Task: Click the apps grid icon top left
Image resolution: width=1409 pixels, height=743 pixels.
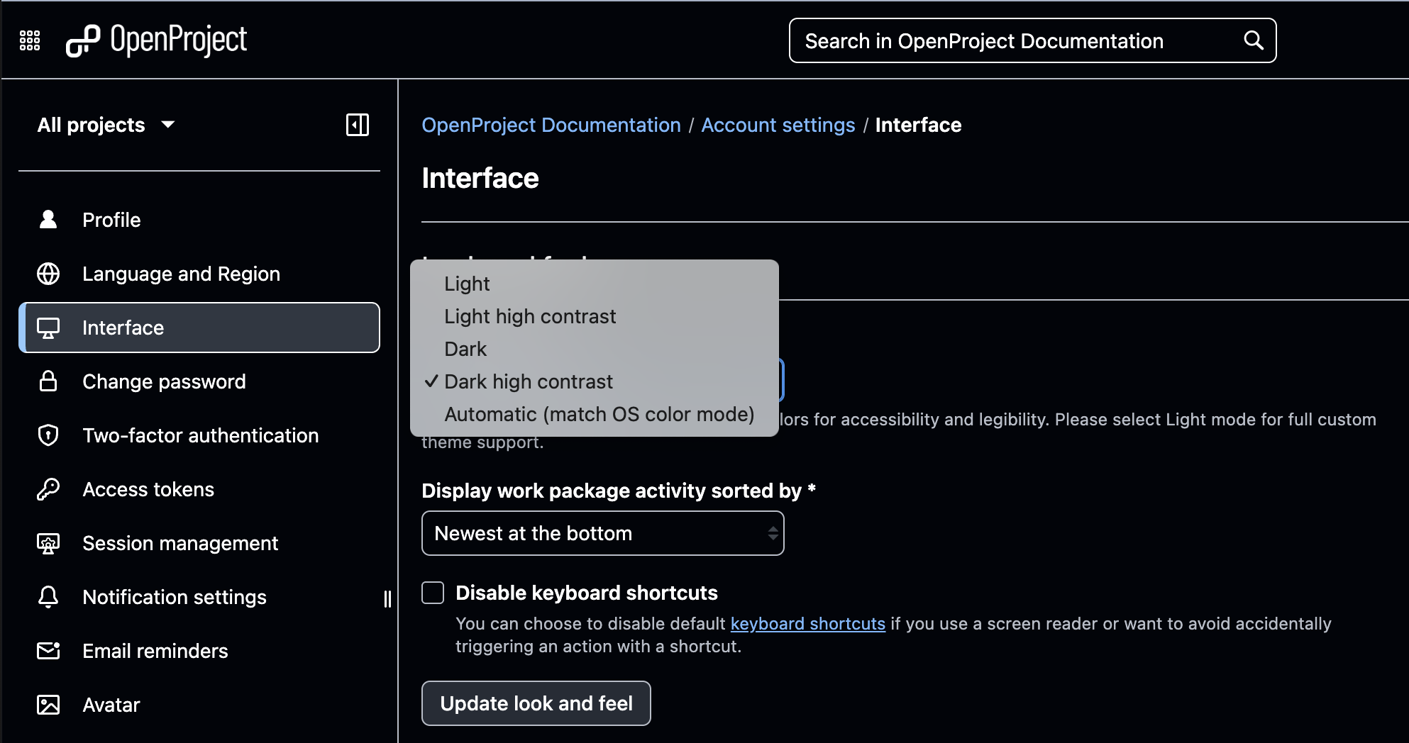Action: pos(29,40)
